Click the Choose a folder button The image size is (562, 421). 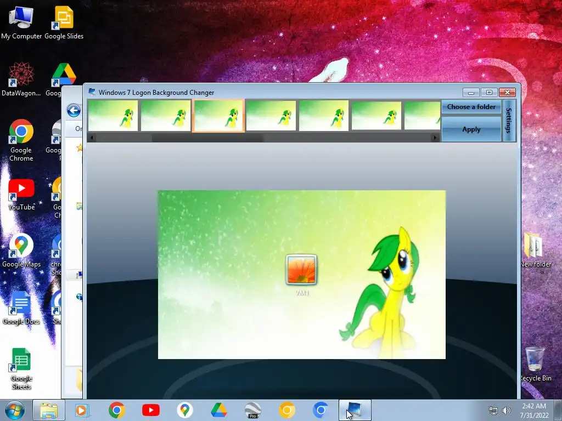[471, 107]
